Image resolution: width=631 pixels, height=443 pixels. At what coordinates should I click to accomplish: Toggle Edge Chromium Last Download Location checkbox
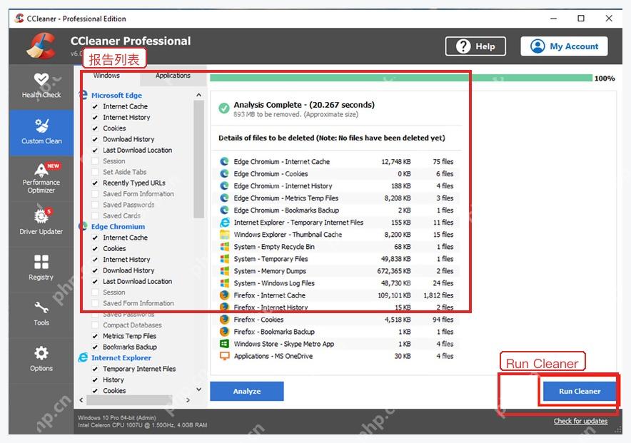coord(95,281)
